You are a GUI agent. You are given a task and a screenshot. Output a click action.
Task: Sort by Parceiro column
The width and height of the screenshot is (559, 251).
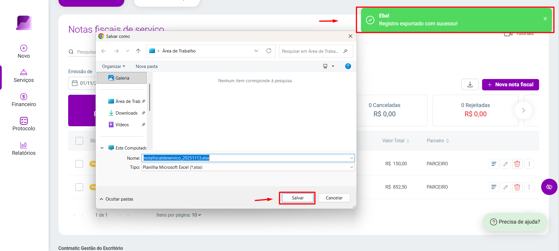pyautogui.click(x=438, y=141)
